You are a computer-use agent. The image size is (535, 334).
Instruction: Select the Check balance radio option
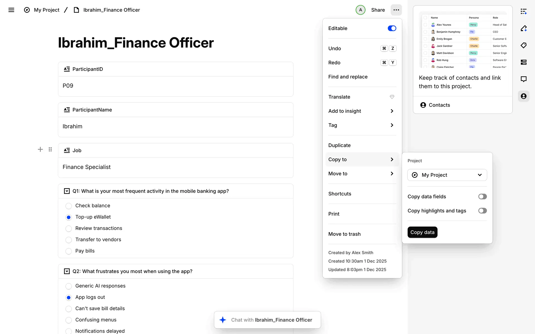coord(69,206)
